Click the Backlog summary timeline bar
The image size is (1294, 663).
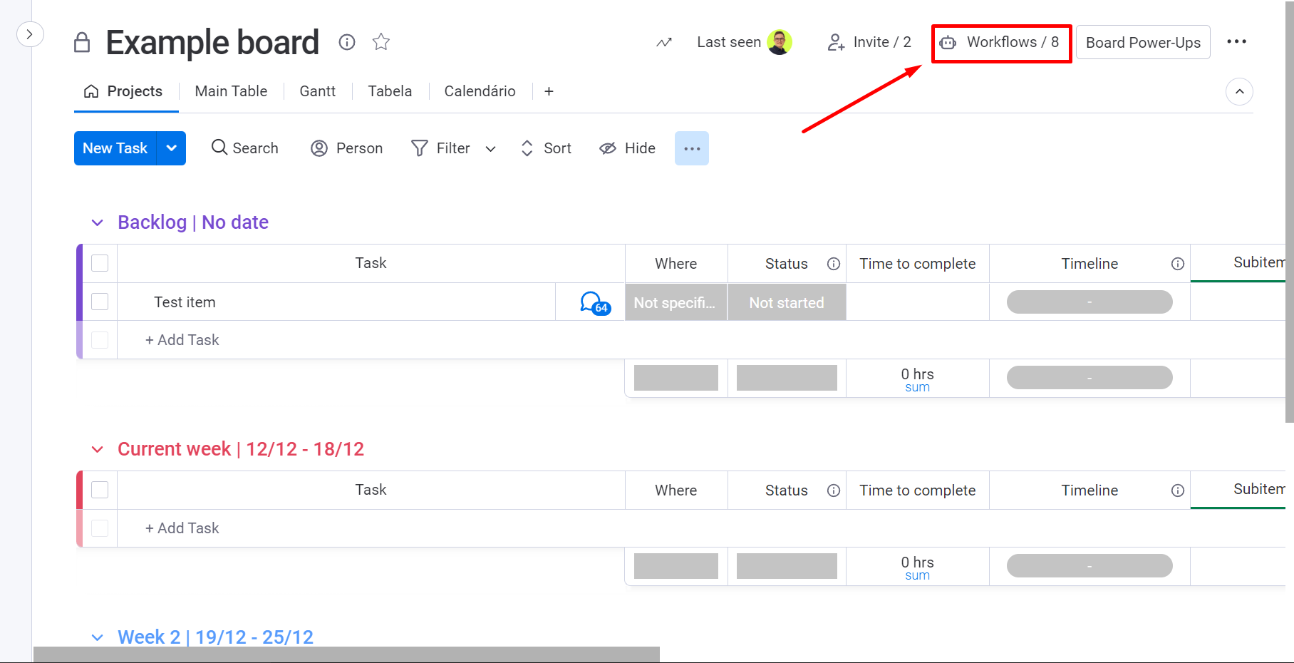coord(1089,378)
